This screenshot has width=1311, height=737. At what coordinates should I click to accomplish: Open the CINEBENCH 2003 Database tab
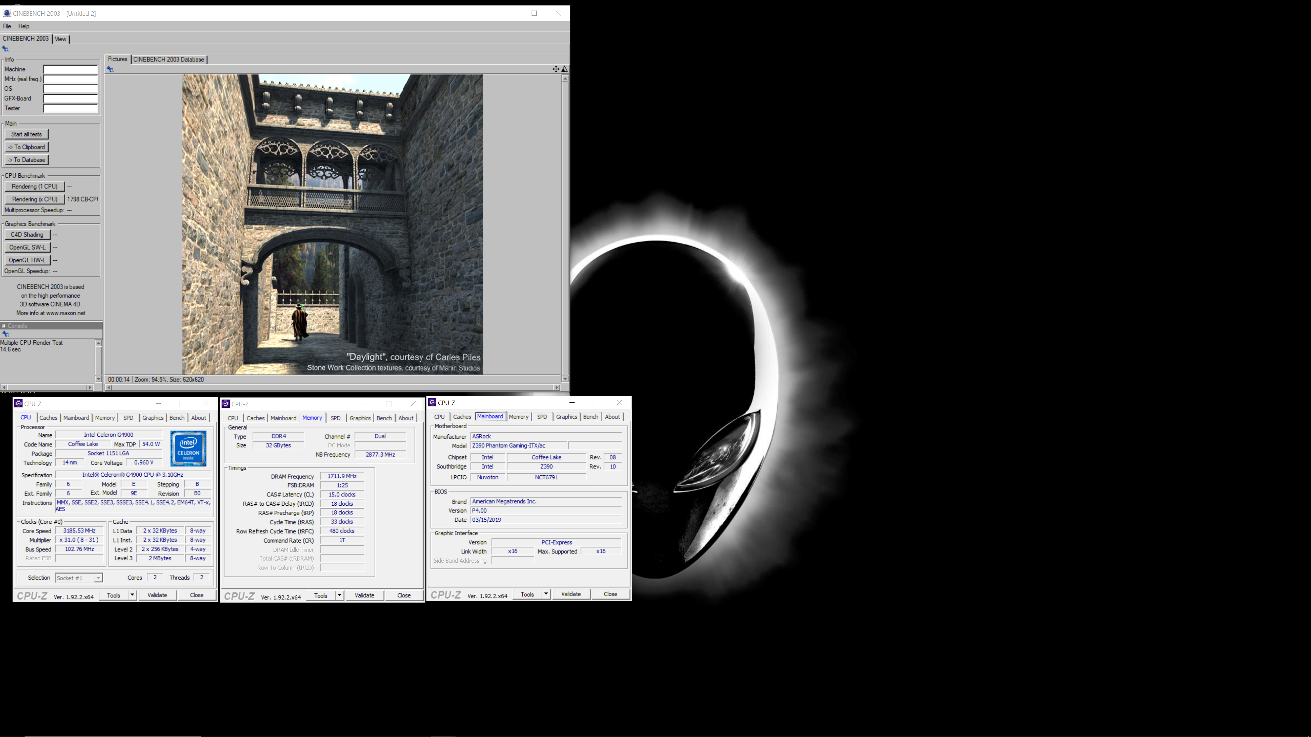click(x=168, y=59)
